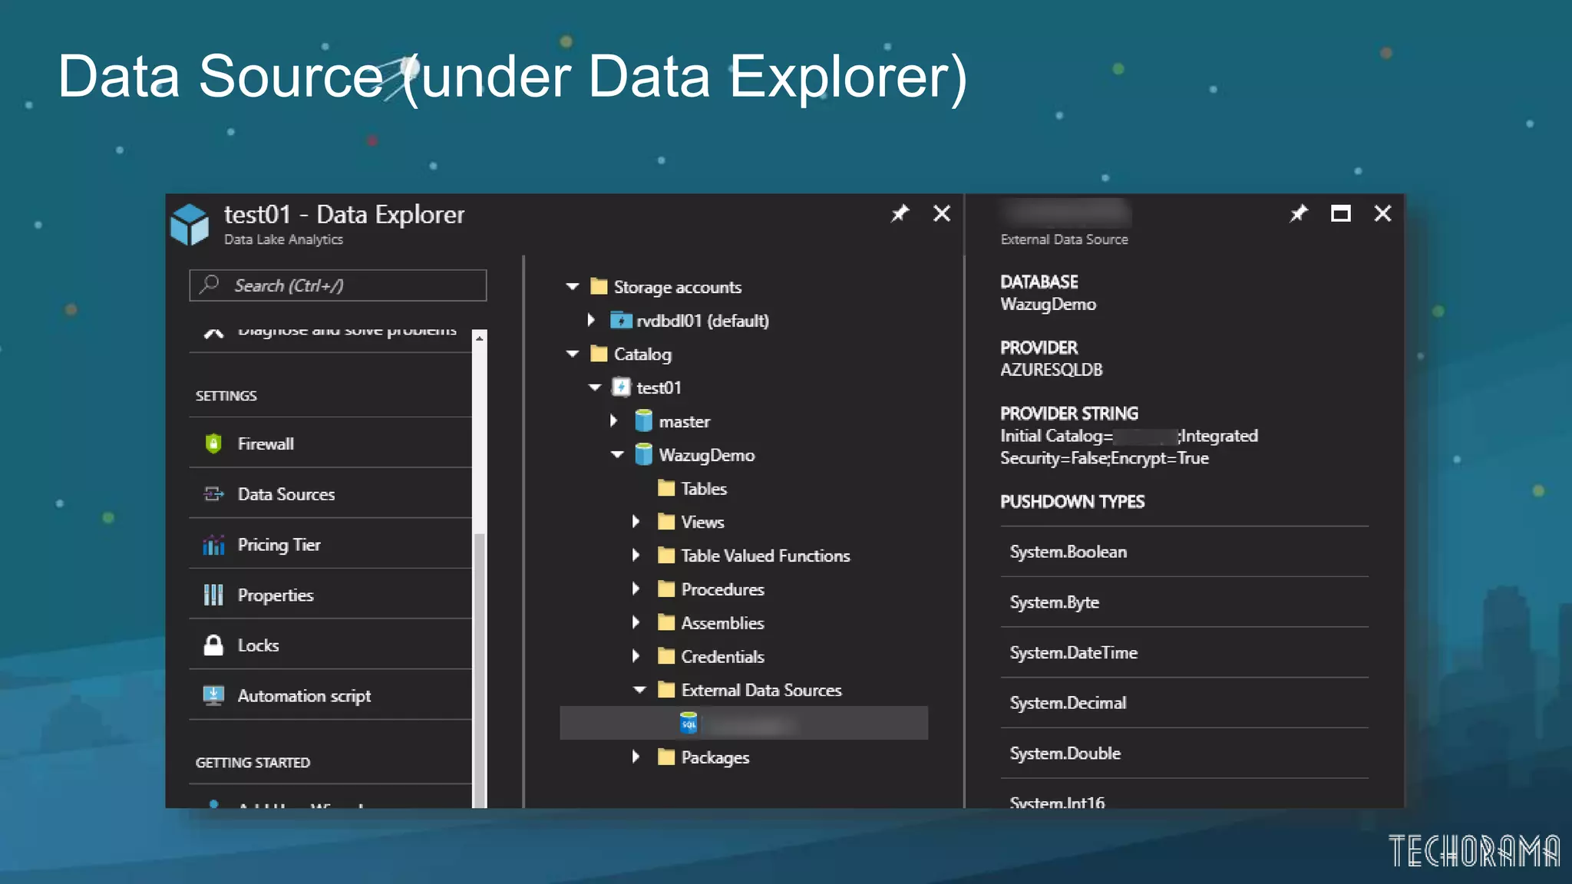Expand the Assemblies folder
This screenshot has width=1572, height=884.
point(636,622)
